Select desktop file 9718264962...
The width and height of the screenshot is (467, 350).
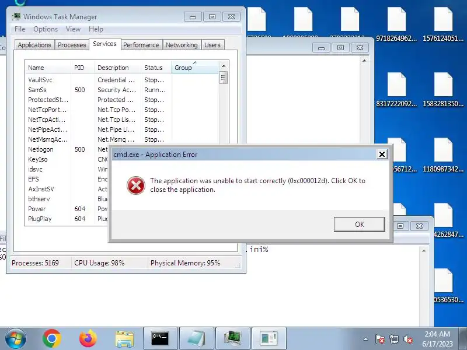pos(396,24)
